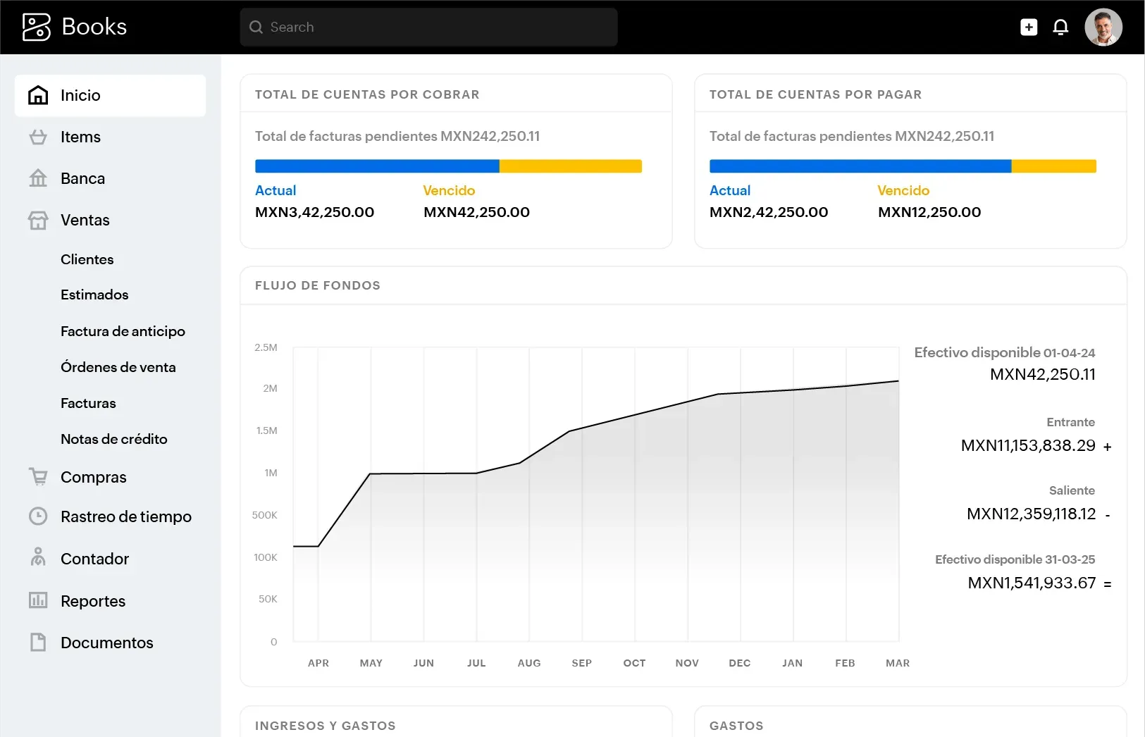
Task: Open Rastreo de tiempo clock icon
Action: point(37,516)
